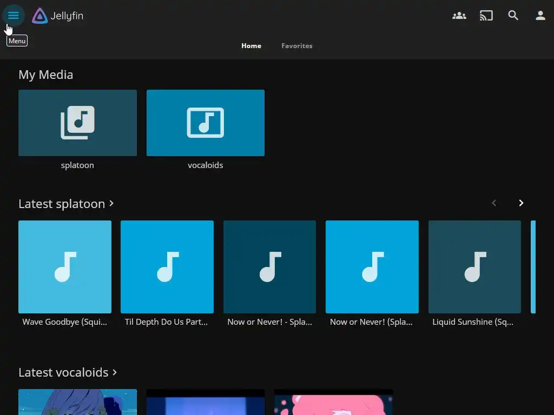The image size is (554, 415).
Task: Open the middle vocaloids thumbnail with blue screen
Action: [x=205, y=402]
